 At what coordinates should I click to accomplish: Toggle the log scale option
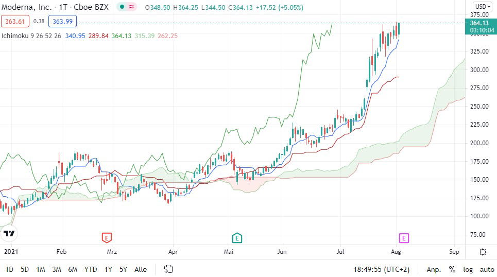(468, 269)
